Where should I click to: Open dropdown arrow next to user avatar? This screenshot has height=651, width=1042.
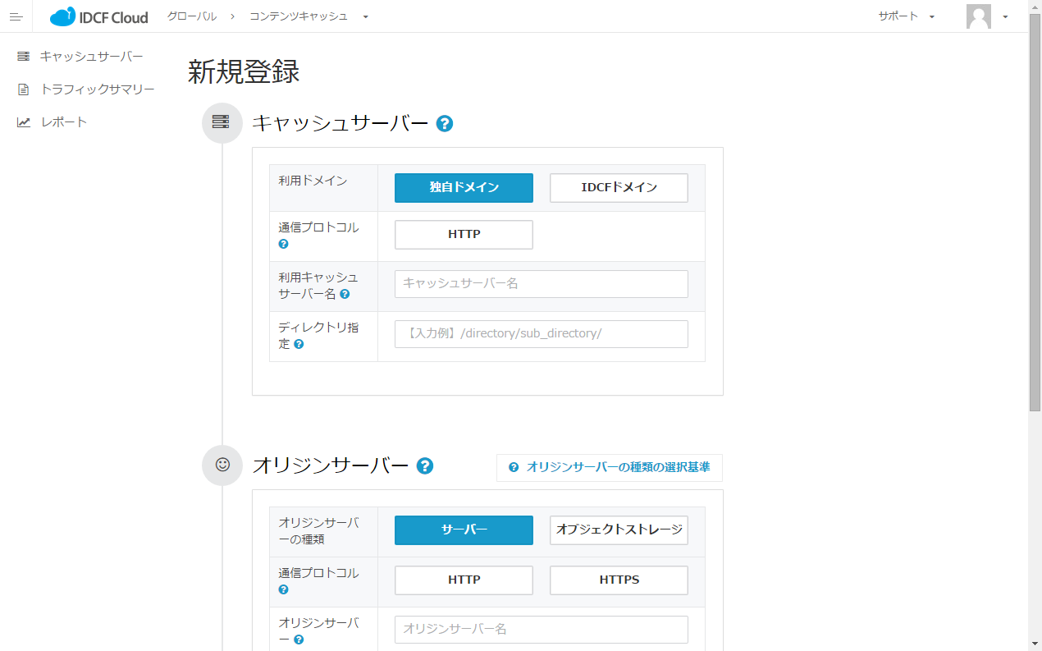(x=1005, y=16)
